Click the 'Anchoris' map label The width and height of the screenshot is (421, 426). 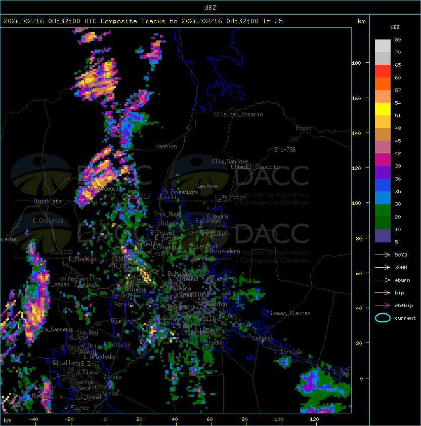pos(118,345)
